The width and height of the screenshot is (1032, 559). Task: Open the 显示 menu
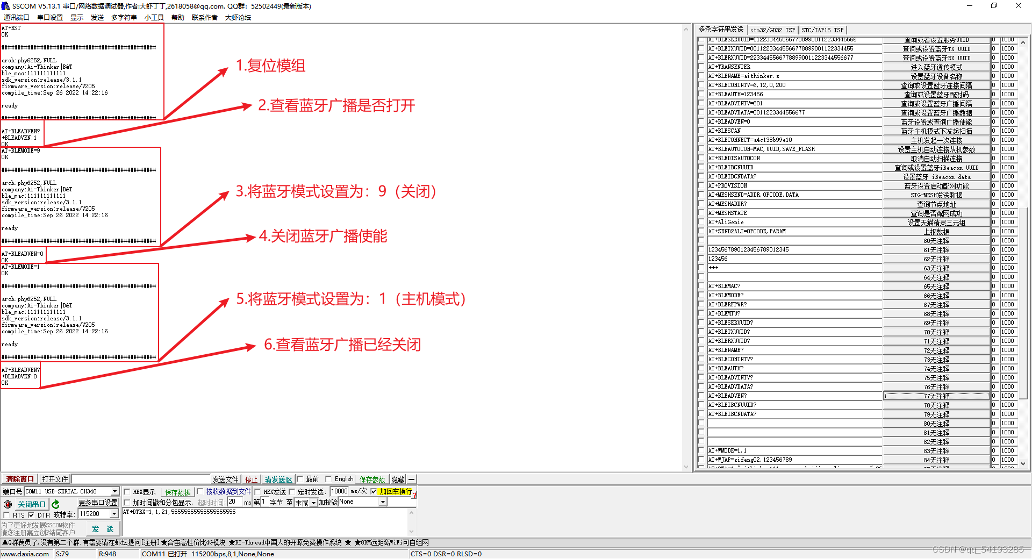77,17
